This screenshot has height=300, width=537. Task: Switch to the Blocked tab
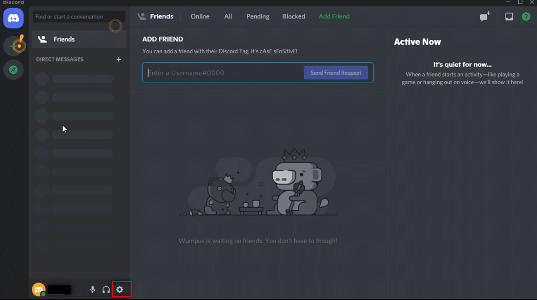coord(294,16)
